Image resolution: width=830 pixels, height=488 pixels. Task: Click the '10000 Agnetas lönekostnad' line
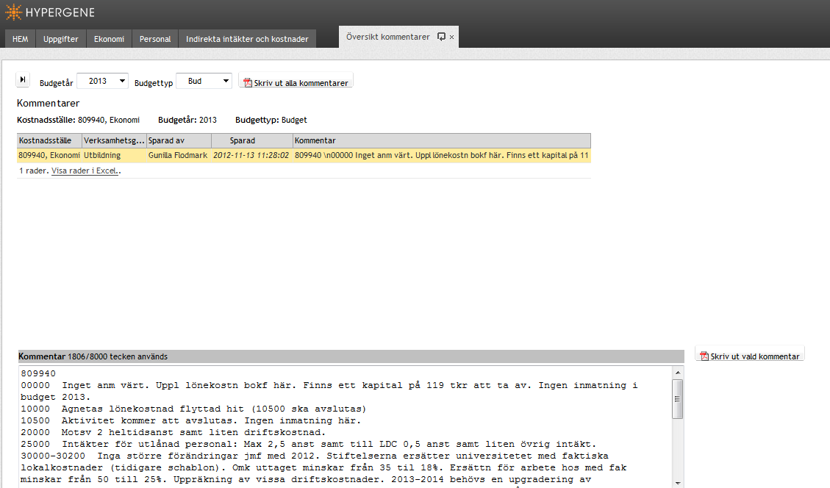point(193,409)
